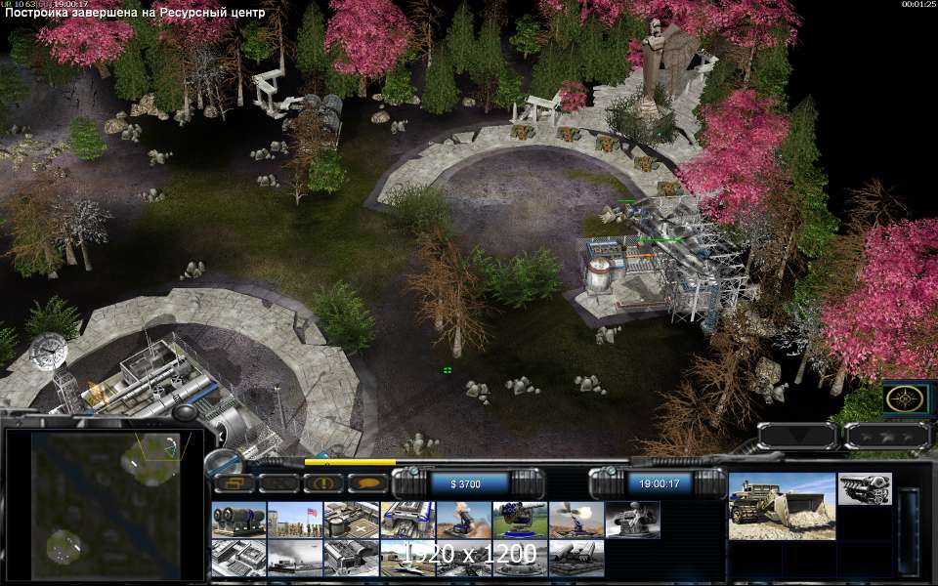The height and width of the screenshot is (586, 938).
Task: Click the round glass orb left of the yellow bar
Action: click(226, 463)
